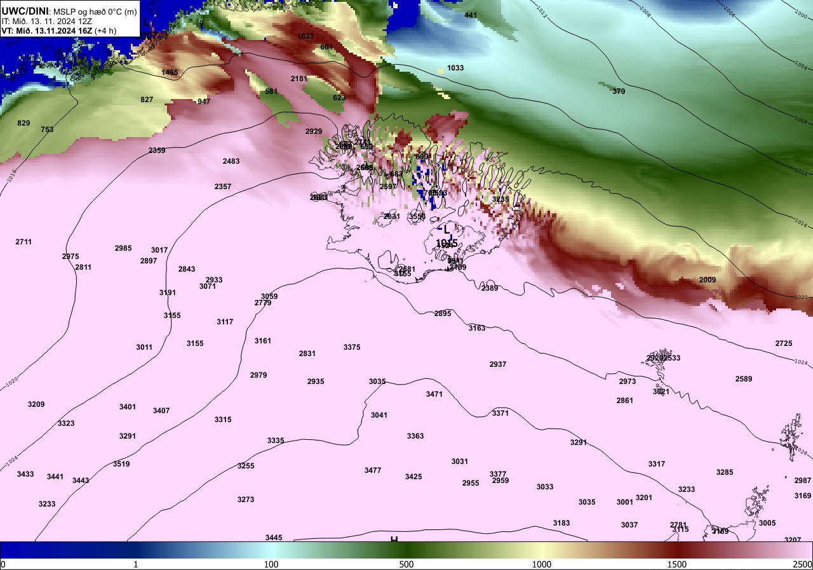Click the map value 2987
The height and width of the screenshot is (570, 813).
tap(803, 481)
